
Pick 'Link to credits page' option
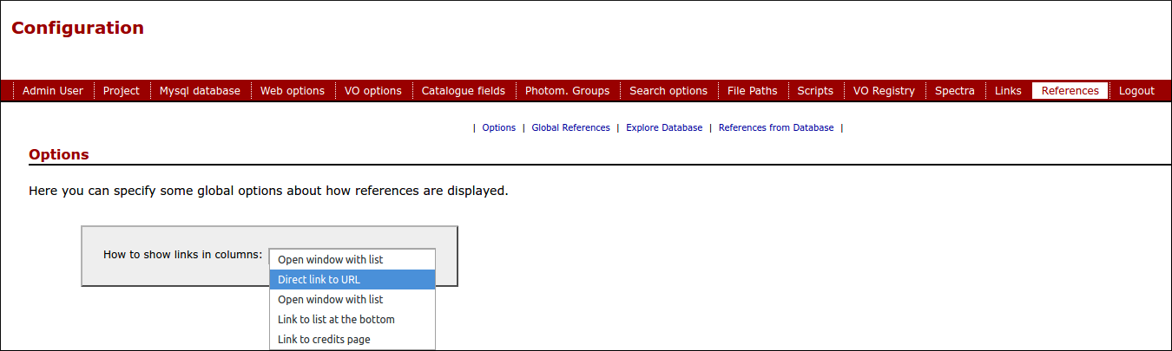(x=352, y=339)
